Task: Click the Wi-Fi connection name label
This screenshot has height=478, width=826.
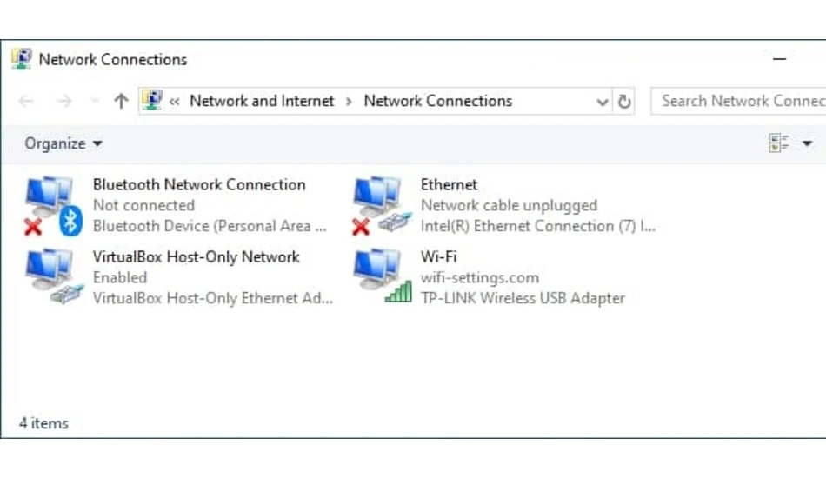Action: (x=439, y=257)
